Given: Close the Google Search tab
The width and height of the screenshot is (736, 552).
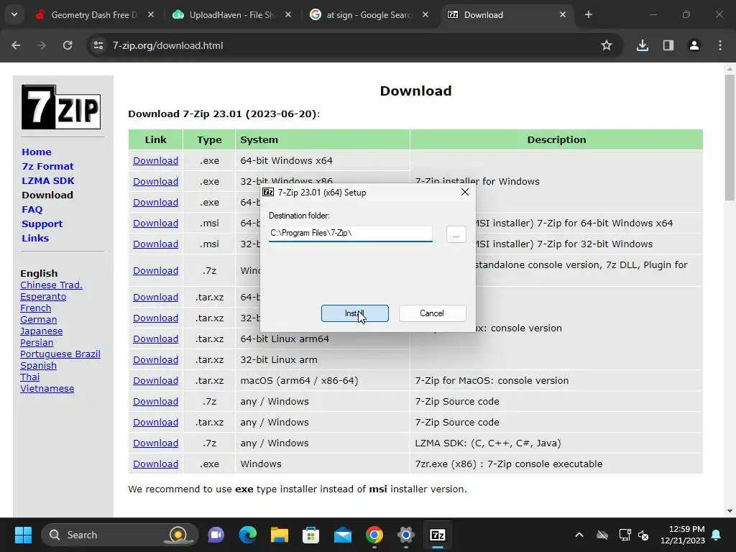Looking at the screenshot, I should click(x=425, y=15).
